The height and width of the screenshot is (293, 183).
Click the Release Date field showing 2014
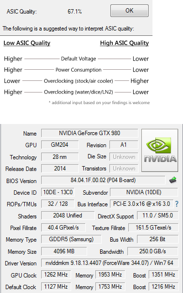pyautogui.click(x=60, y=169)
